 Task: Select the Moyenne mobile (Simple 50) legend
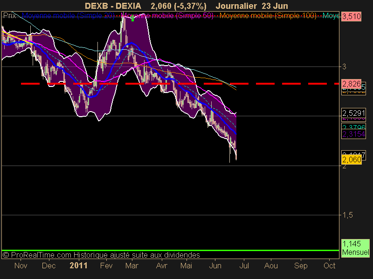pos(167,16)
